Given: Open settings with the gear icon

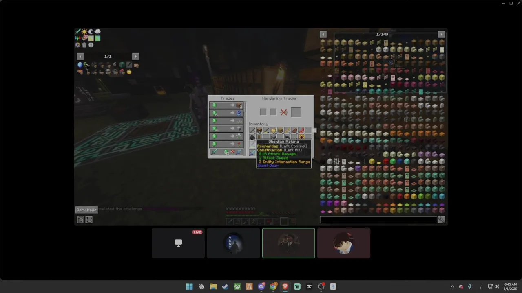Looking at the screenshot, I should (91, 45).
